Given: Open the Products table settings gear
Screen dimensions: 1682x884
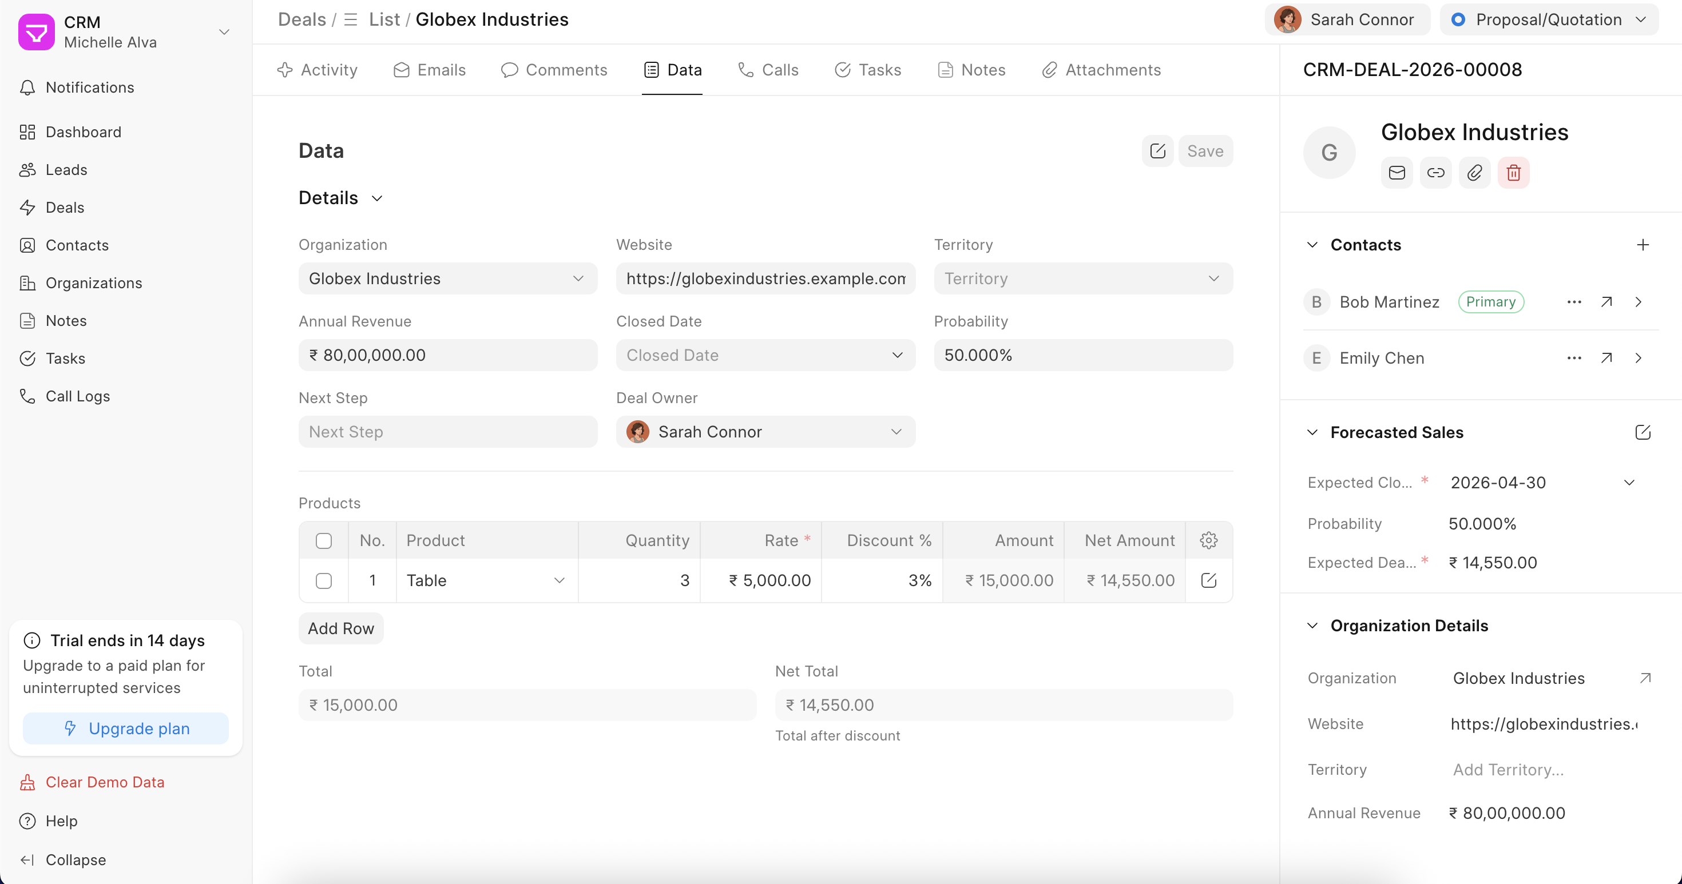Looking at the screenshot, I should tap(1208, 540).
